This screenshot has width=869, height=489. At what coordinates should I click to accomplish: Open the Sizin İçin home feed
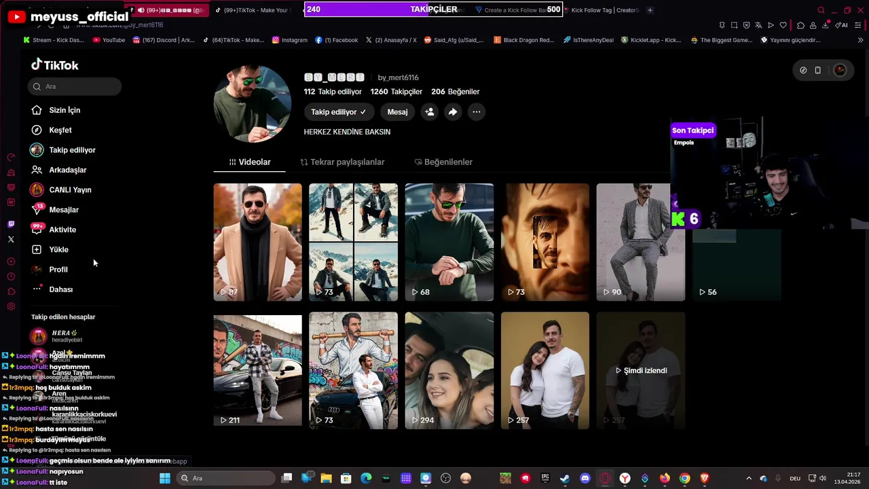pyautogui.click(x=56, y=110)
